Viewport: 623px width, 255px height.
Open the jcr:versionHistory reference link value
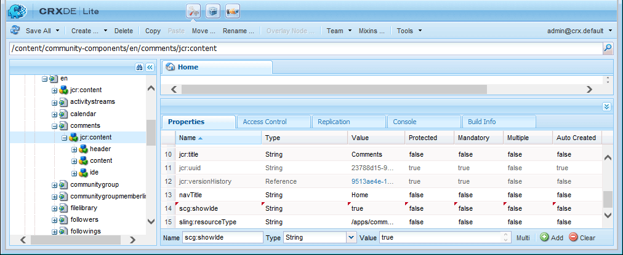point(372,181)
